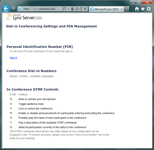Screen dimensions: 154x150
Task: Click the compatibility view icon
Action: point(76,9)
